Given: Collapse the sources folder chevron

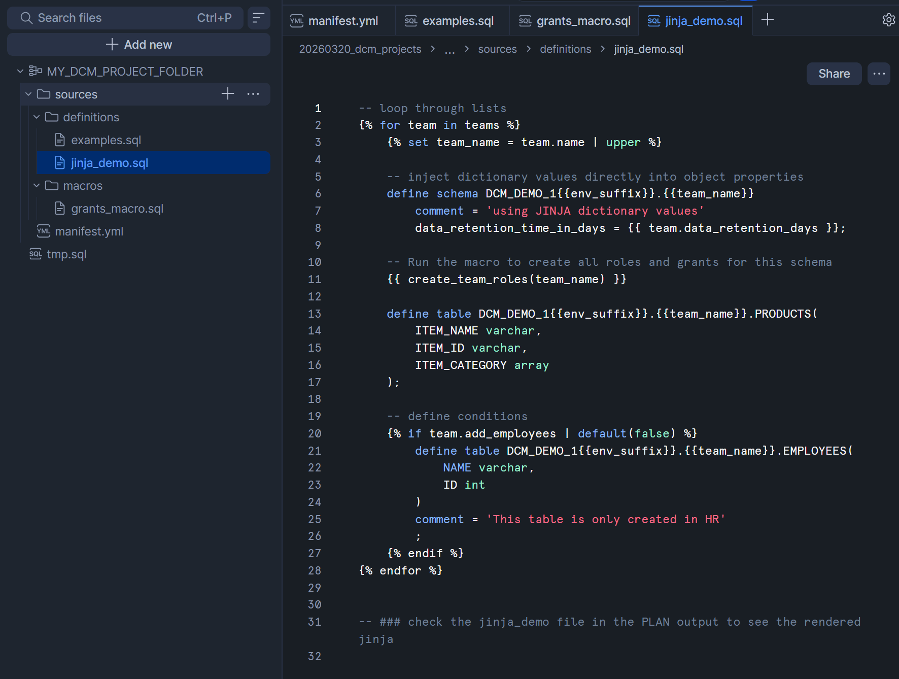Looking at the screenshot, I should pos(28,94).
